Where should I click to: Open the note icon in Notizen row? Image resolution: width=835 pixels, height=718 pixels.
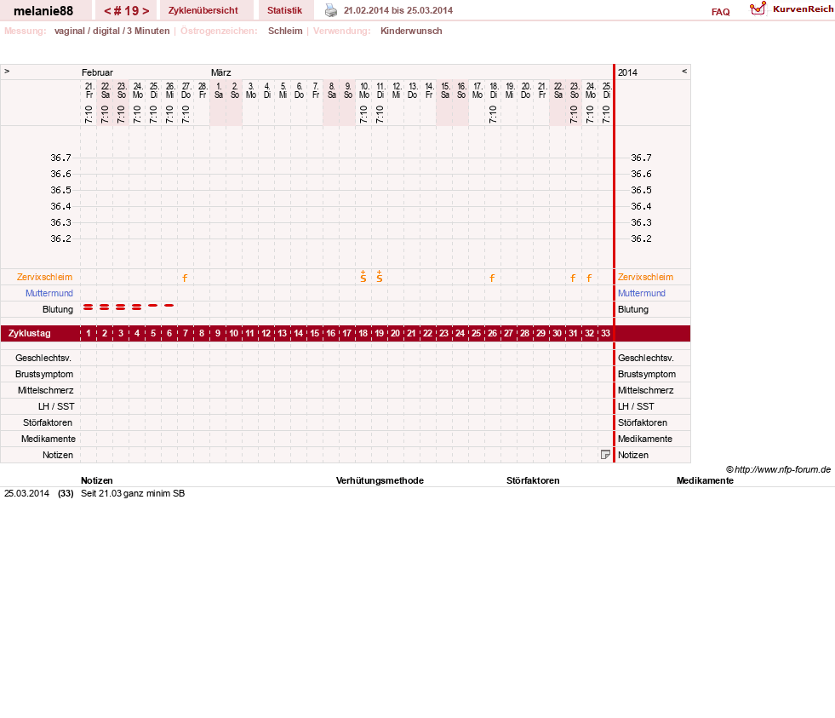605,455
